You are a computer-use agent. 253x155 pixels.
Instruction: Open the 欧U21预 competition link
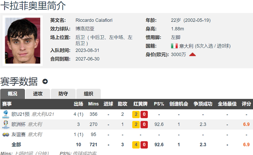[21, 114]
